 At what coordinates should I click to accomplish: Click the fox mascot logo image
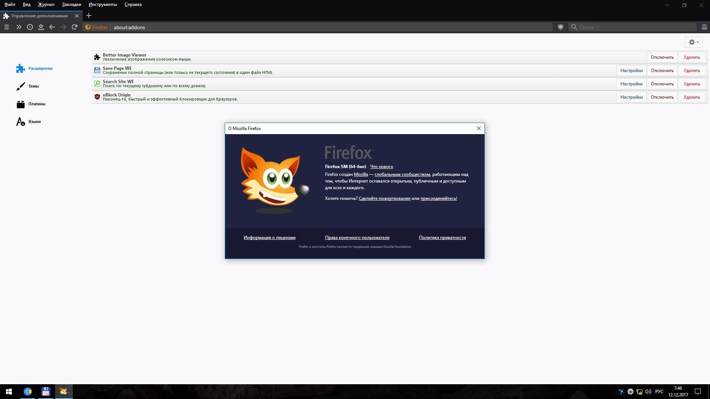click(x=275, y=180)
